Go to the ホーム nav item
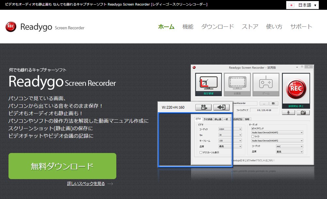This screenshot has height=199, width=327. [166, 27]
